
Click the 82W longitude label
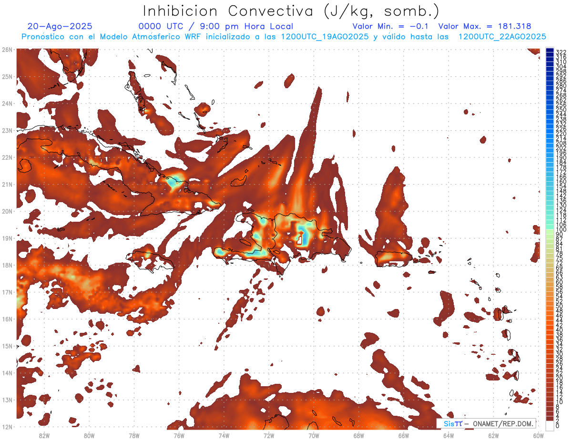click(44, 435)
